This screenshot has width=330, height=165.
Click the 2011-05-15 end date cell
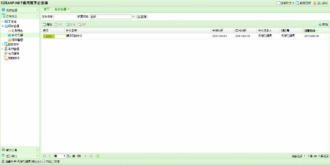[x=242, y=36]
